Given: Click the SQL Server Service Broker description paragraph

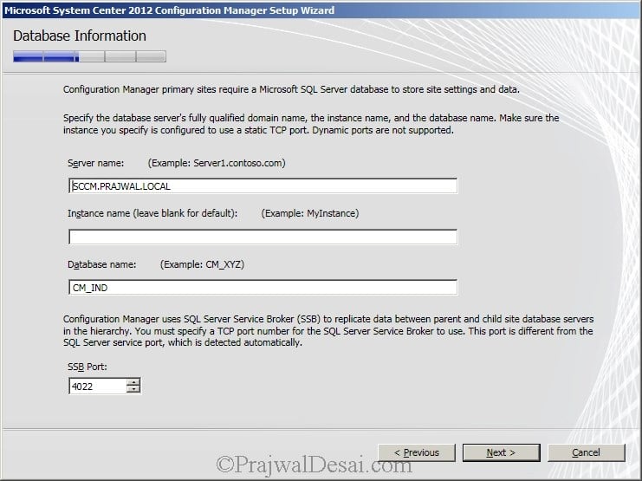Looking at the screenshot, I should [328, 331].
